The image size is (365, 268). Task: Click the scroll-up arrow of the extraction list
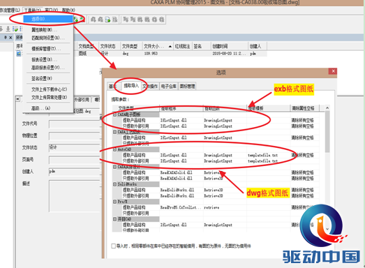[327, 108]
